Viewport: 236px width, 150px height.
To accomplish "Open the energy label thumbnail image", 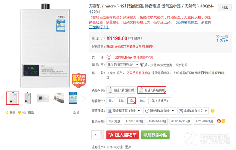I will 73,98.
